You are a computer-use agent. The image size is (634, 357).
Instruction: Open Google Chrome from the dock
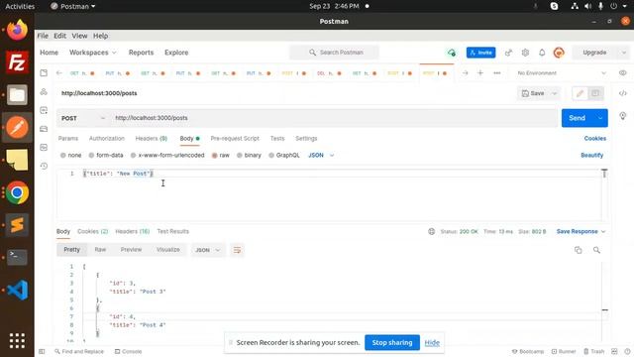pos(17,192)
